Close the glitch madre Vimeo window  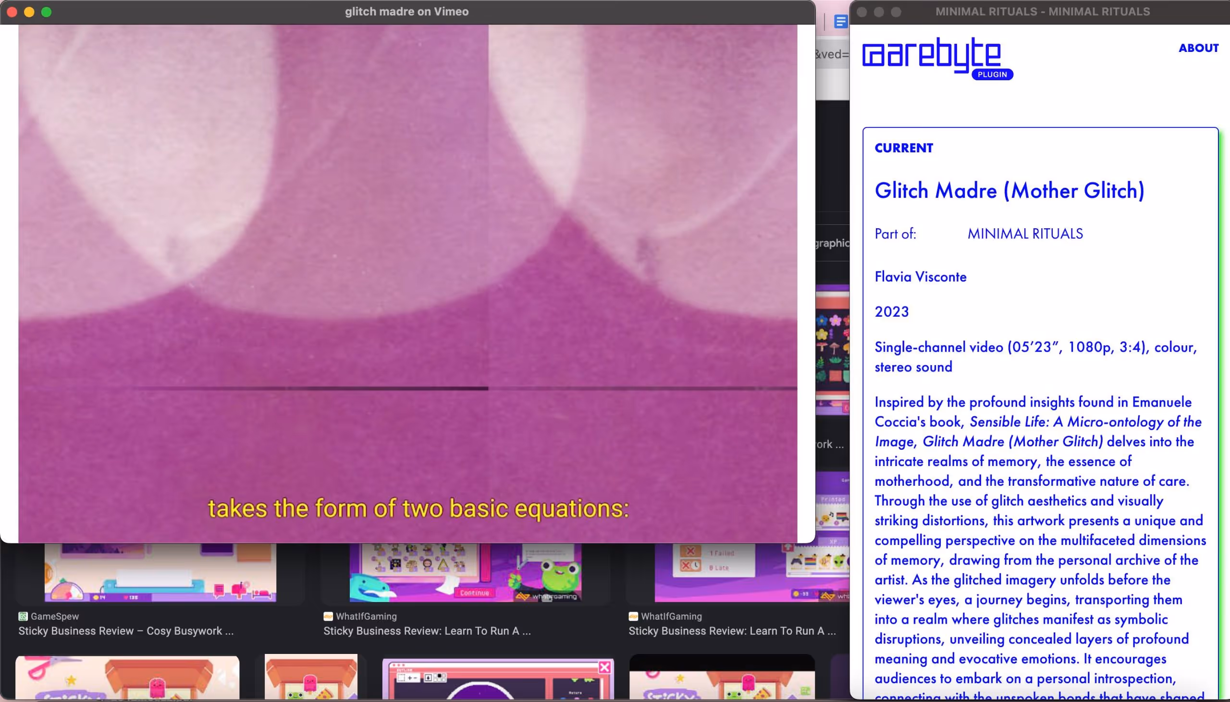(x=12, y=12)
